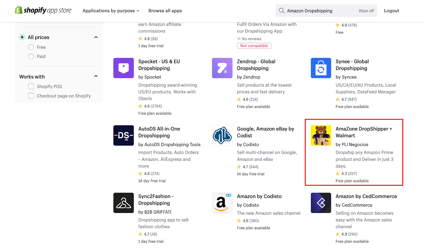
Task: Open the Applications by purpose dropdown
Action: tap(111, 11)
